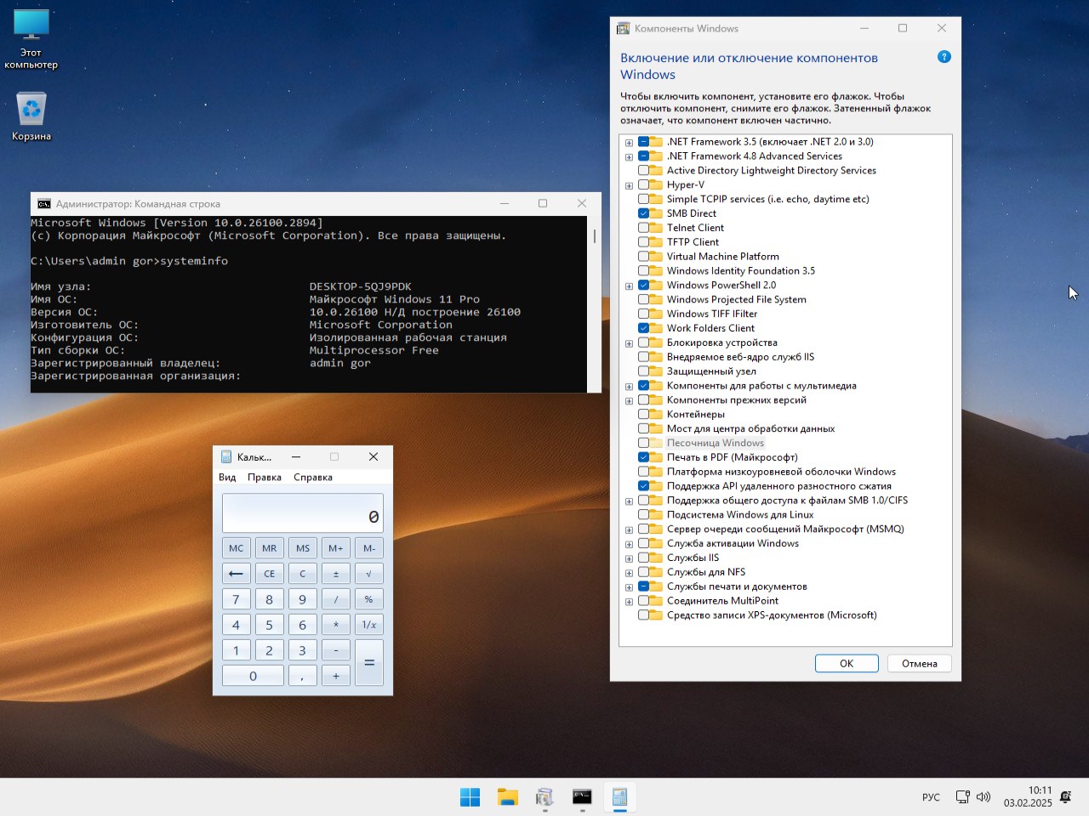Switch to Command Prompt via taskbar icon
Viewport: 1089px width, 816px height.
(x=582, y=796)
